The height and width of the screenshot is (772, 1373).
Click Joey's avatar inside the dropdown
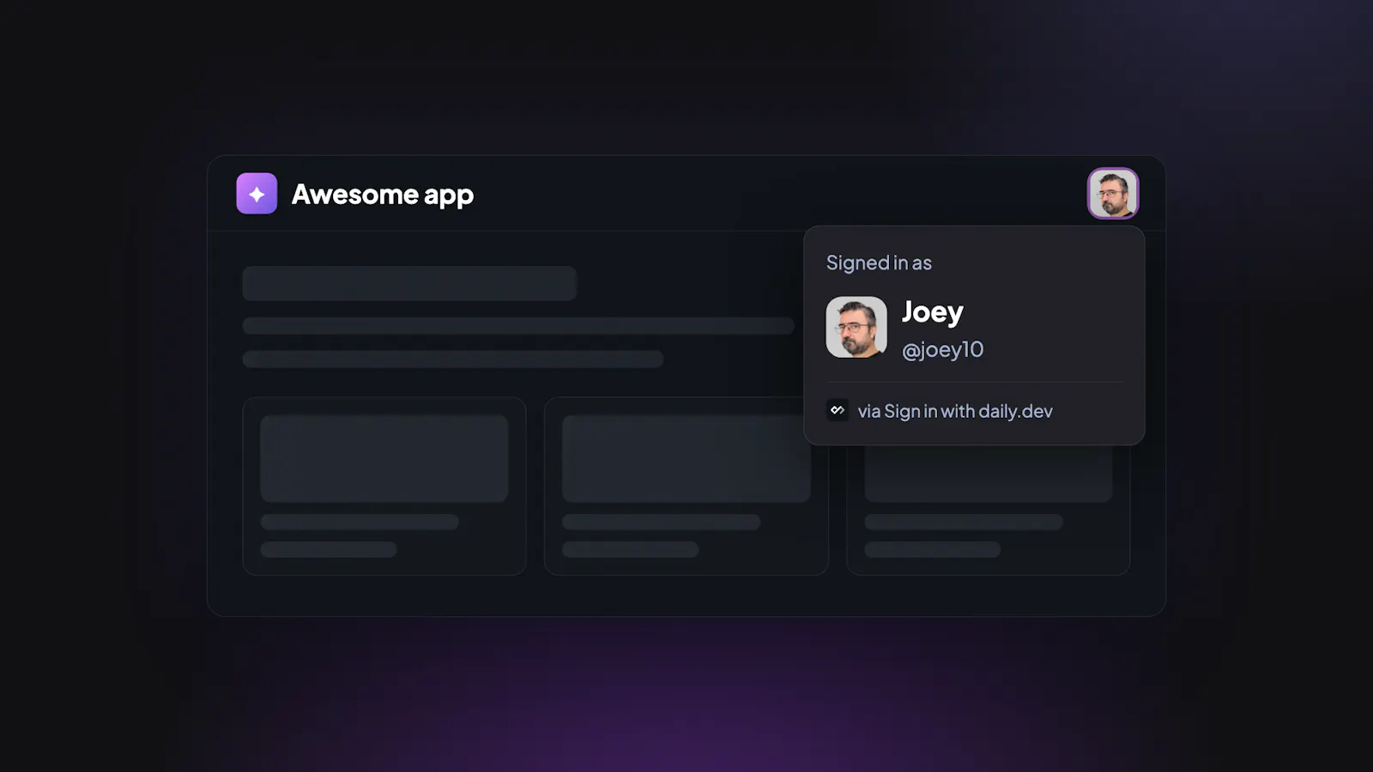(856, 327)
